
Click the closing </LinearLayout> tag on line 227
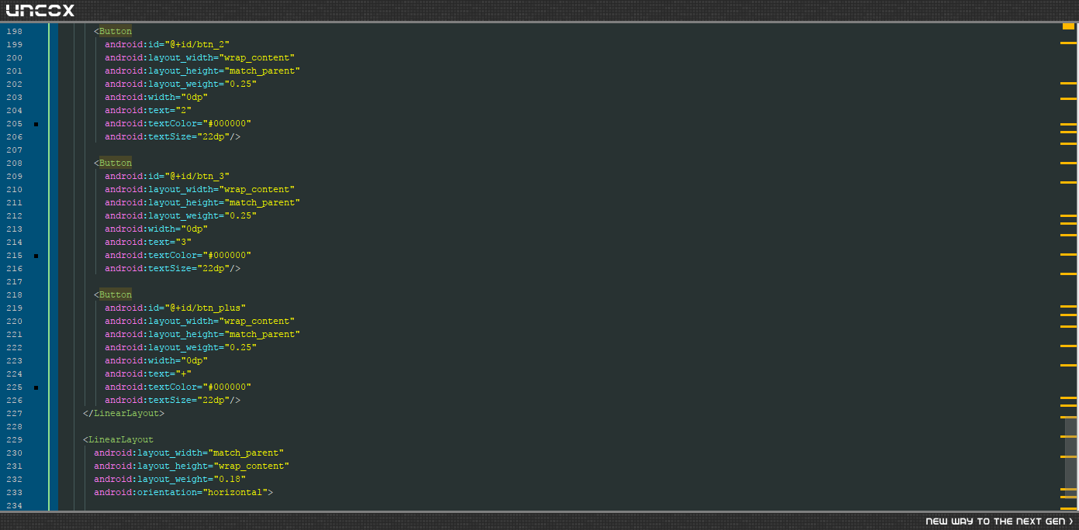pos(123,414)
